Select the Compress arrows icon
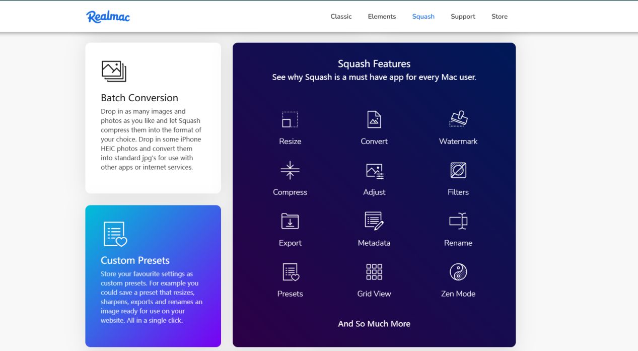The image size is (638, 351). (x=290, y=170)
